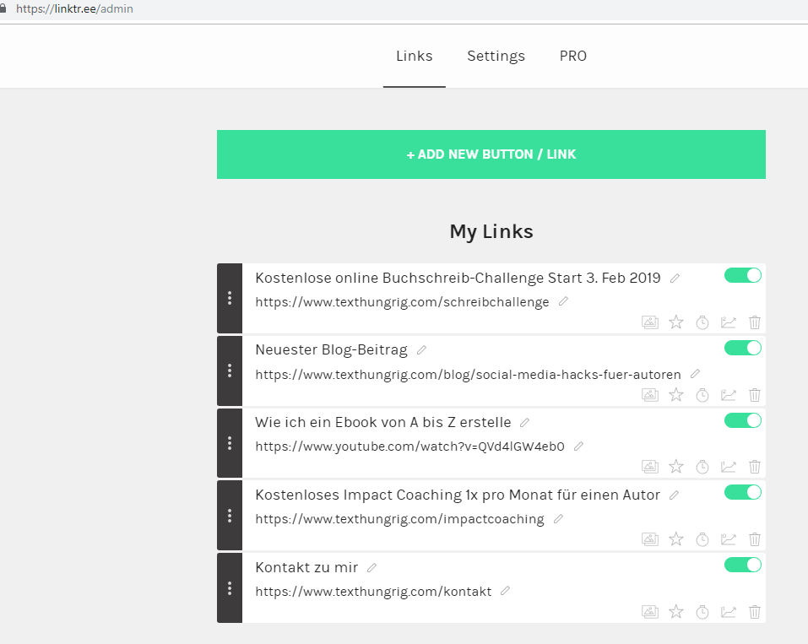Edit URL pencil for social-media-hacks address
The width and height of the screenshot is (808, 644).
(695, 374)
